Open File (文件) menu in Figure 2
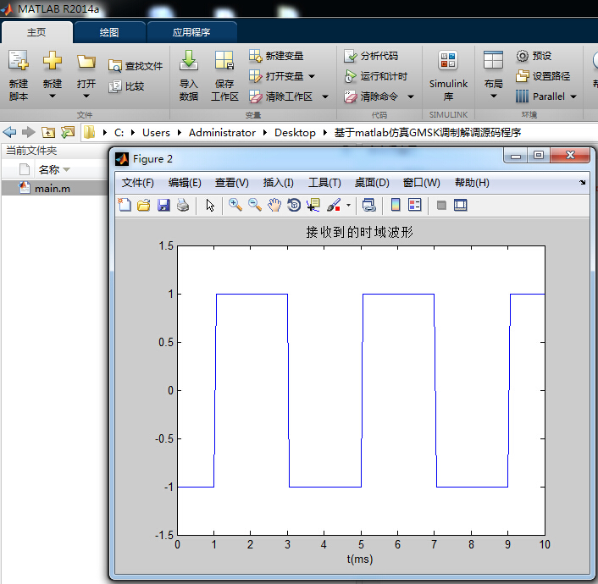The image size is (598, 584). pyautogui.click(x=138, y=183)
